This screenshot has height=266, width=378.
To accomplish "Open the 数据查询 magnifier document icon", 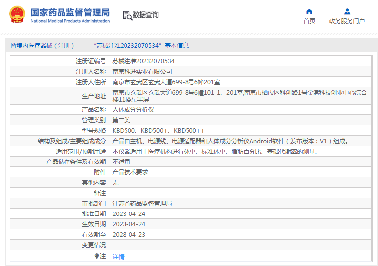I will tap(127, 15).
